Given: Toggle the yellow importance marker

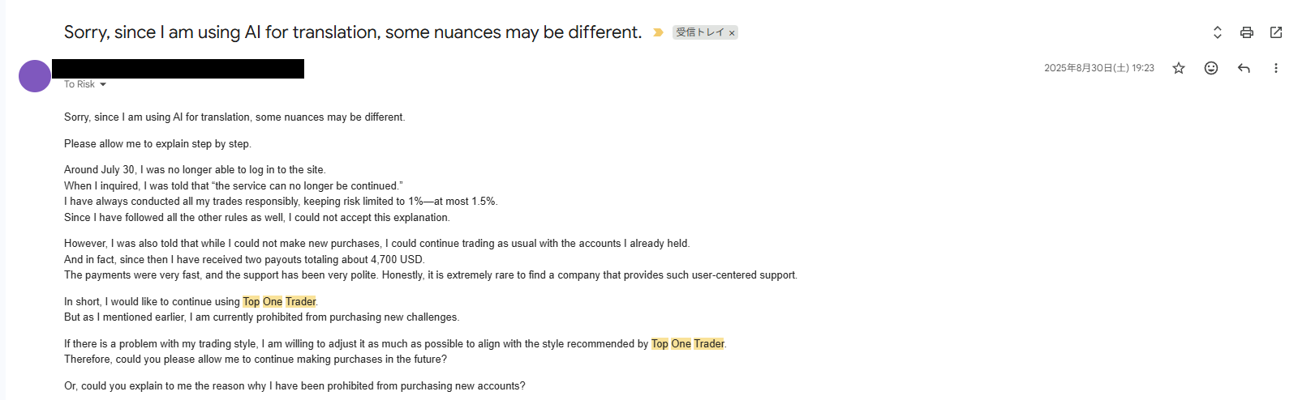Looking at the screenshot, I should click(658, 32).
